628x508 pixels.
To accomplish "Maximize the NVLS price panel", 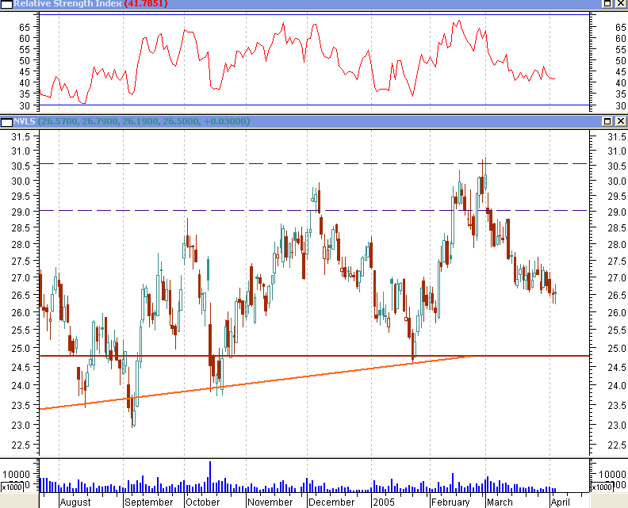I will (607, 121).
